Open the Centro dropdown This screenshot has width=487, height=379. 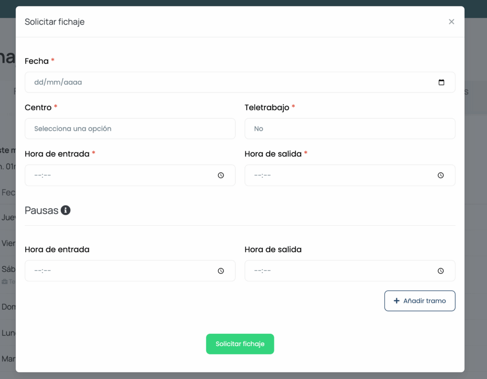[130, 129]
